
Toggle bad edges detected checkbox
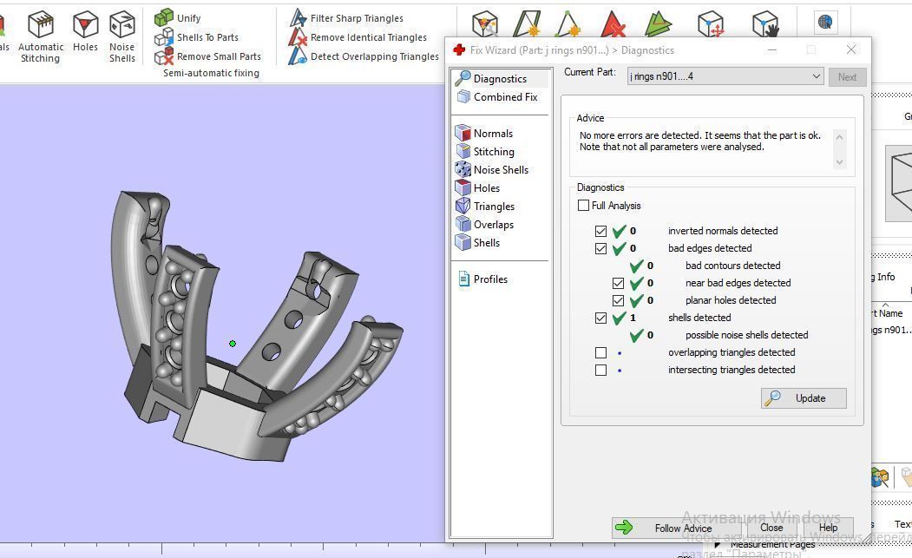pos(600,248)
